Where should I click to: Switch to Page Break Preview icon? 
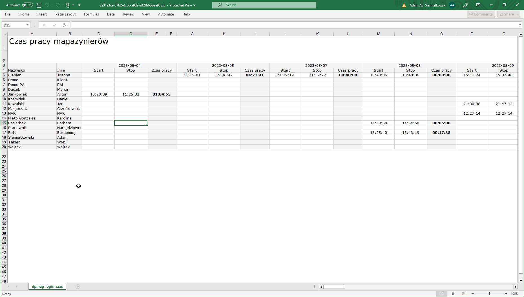coord(465,293)
